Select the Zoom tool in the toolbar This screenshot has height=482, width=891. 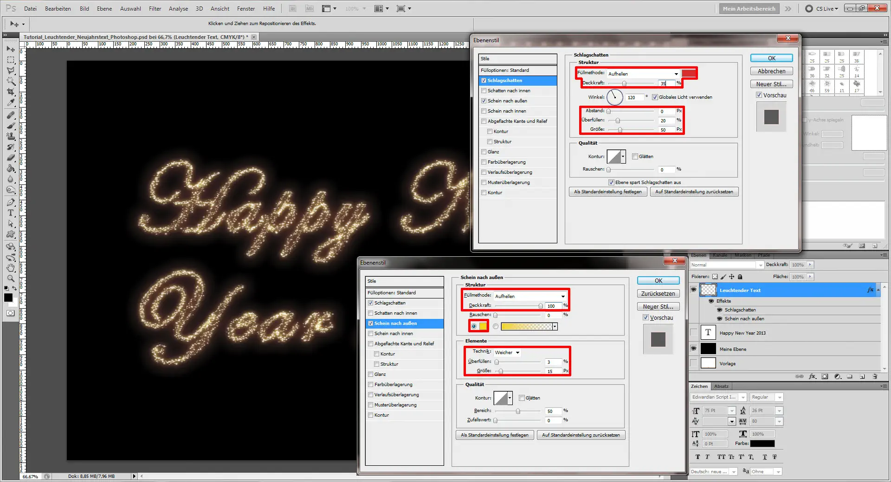click(10, 279)
